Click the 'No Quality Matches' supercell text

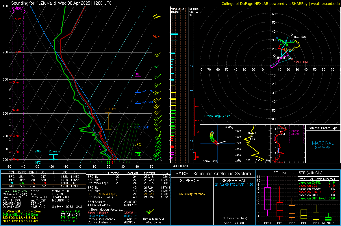[x=192, y=194]
